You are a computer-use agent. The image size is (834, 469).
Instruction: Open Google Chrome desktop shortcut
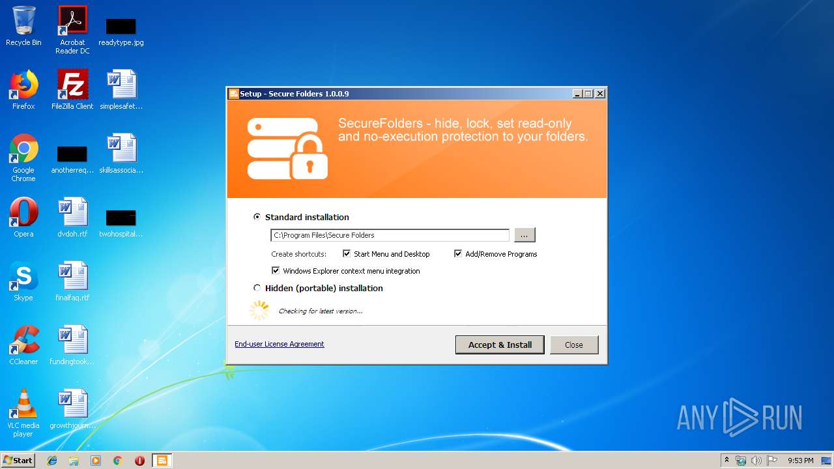(23, 158)
